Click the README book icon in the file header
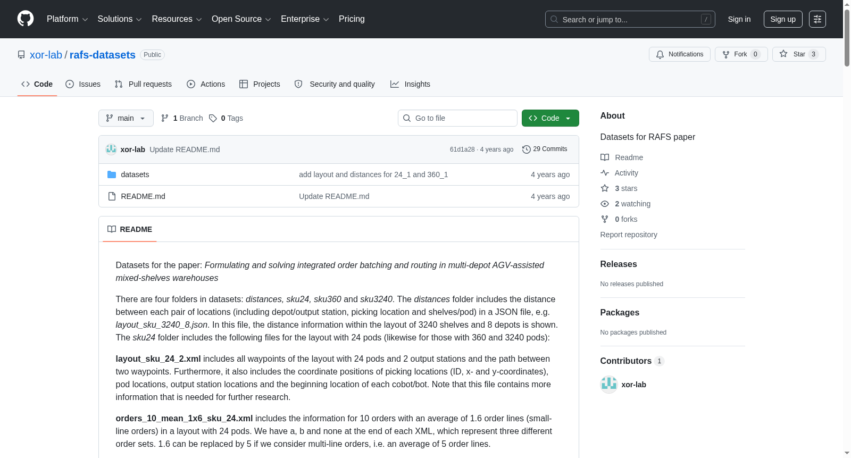Image resolution: width=851 pixels, height=458 pixels. [x=112, y=229]
